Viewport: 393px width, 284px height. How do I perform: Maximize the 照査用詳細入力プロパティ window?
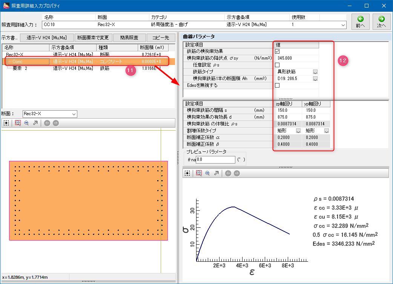pos(367,6)
